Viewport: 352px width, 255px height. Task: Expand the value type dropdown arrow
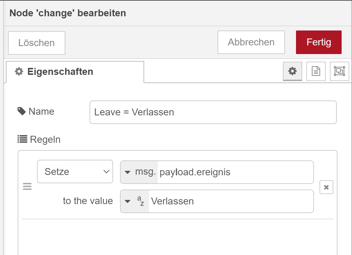128,201
